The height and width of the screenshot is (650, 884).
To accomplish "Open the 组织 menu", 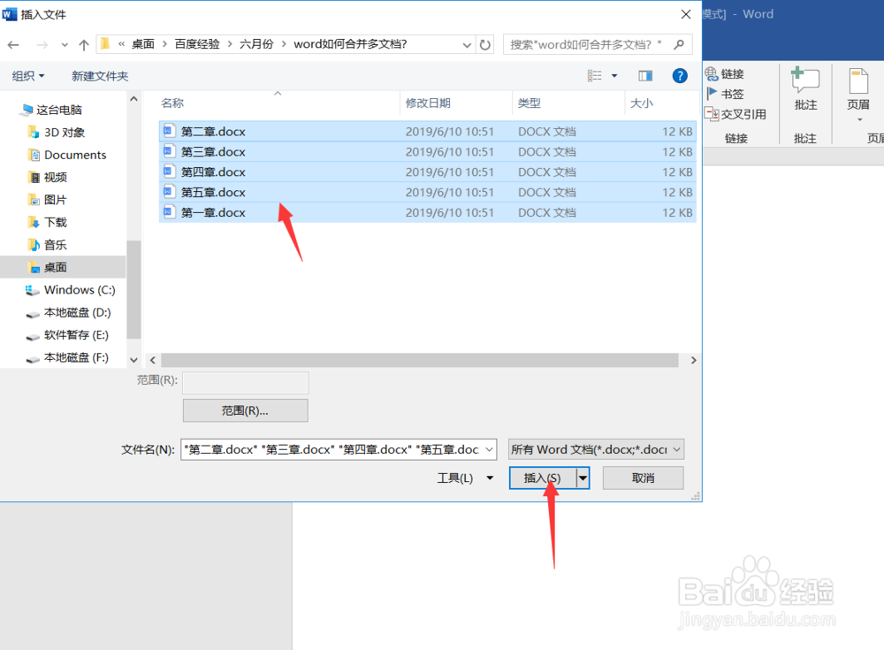I will 28,75.
